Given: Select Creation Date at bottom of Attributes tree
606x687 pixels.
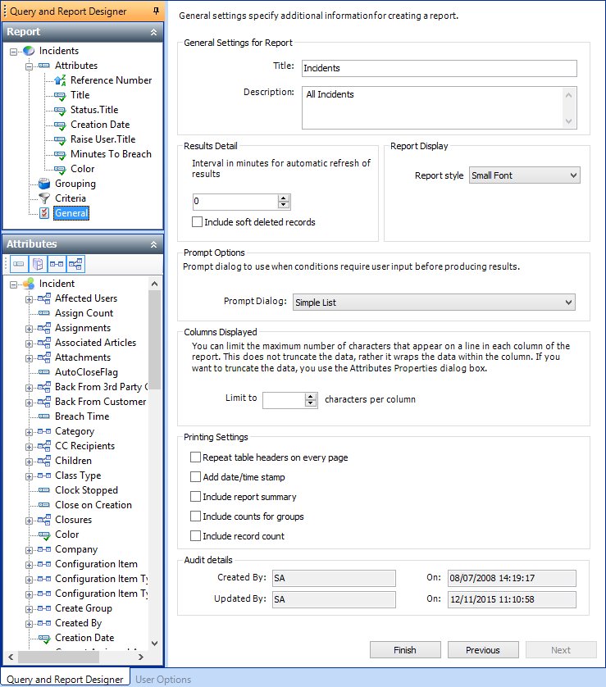Looking at the screenshot, I should coord(84,638).
